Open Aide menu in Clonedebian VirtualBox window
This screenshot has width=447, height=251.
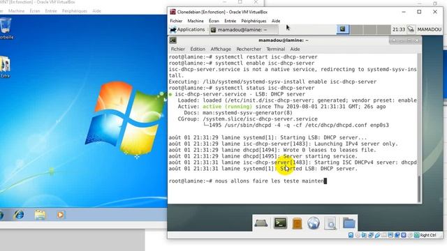[276, 21]
